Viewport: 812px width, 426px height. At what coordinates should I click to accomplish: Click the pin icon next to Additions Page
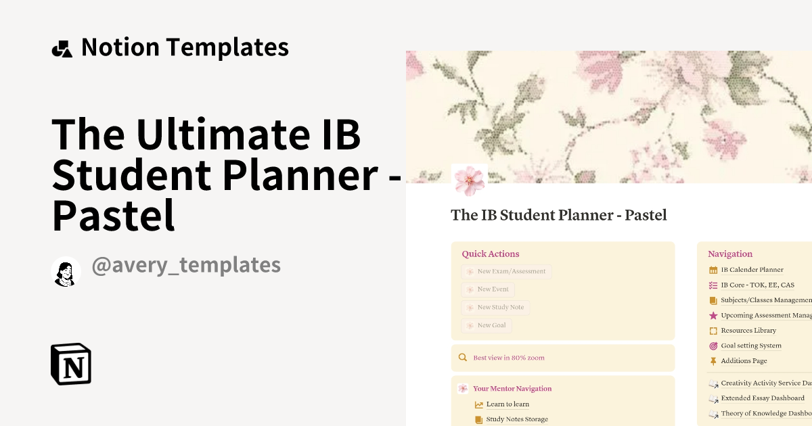713,360
